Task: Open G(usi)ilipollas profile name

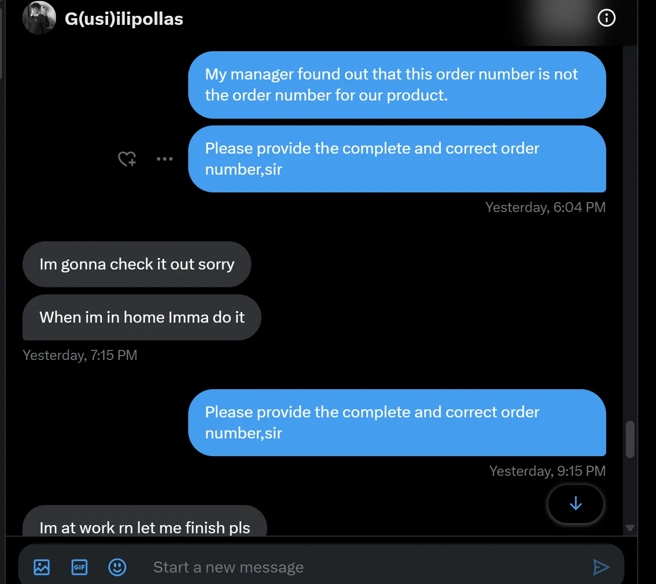Action: point(124,19)
